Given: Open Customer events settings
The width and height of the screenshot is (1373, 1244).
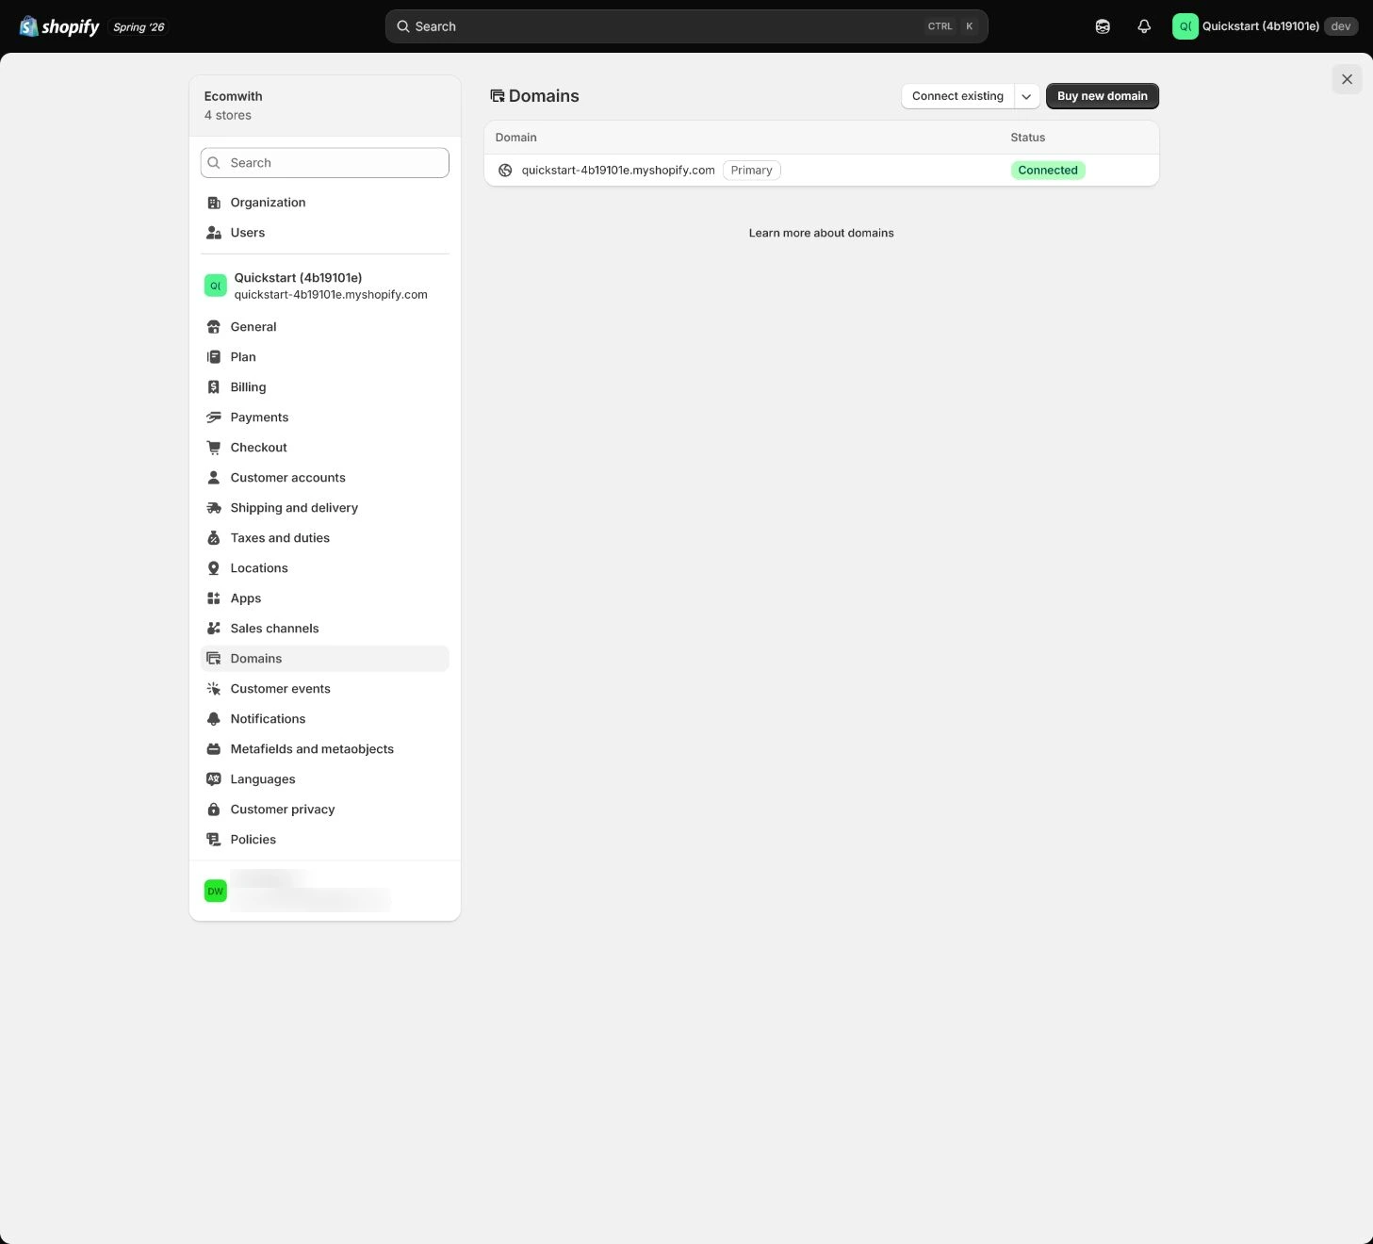Looking at the screenshot, I should (x=325, y=689).
